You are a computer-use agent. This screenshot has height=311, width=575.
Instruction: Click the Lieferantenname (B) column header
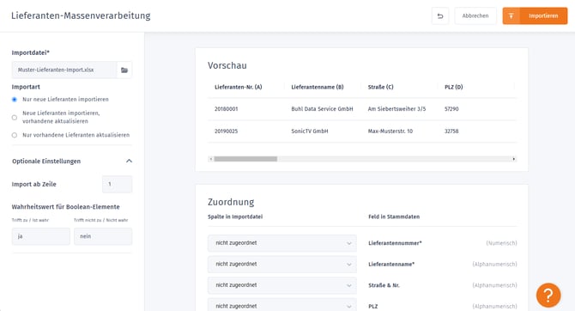pyautogui.click(x=318, y=87)
